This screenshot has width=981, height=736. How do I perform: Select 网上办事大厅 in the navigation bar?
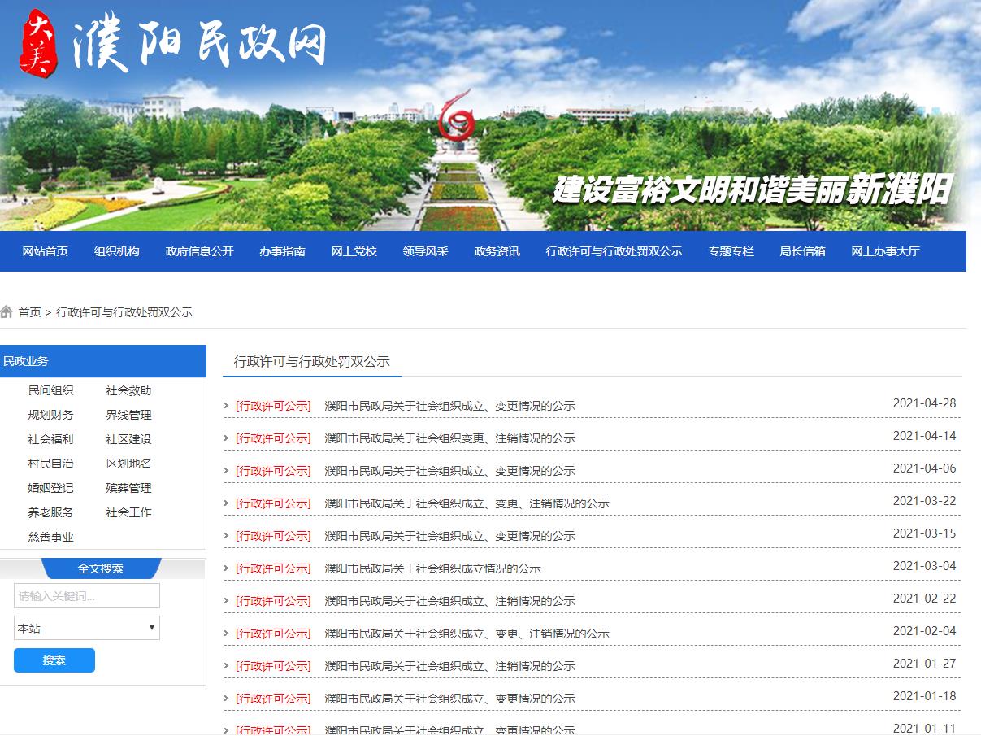885,251
